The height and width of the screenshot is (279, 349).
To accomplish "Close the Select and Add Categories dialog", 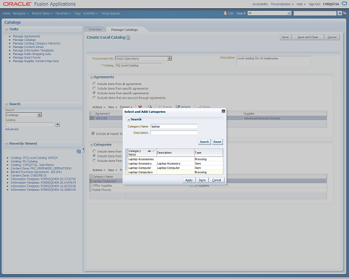I will click(x=224, y=111).
